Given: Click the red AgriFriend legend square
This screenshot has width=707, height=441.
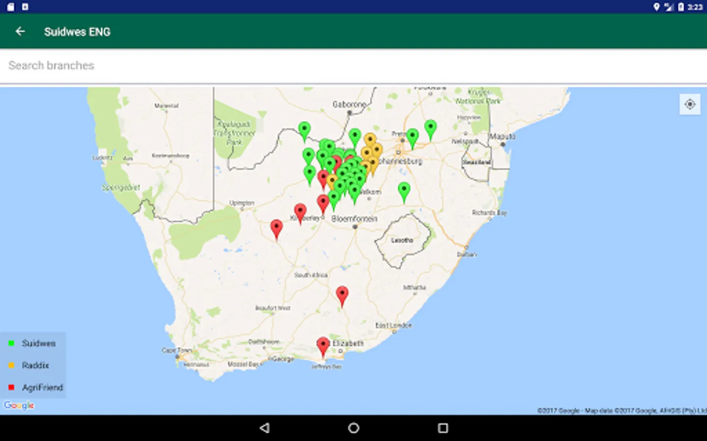Looking at the screenshot, I should [11, 388].
